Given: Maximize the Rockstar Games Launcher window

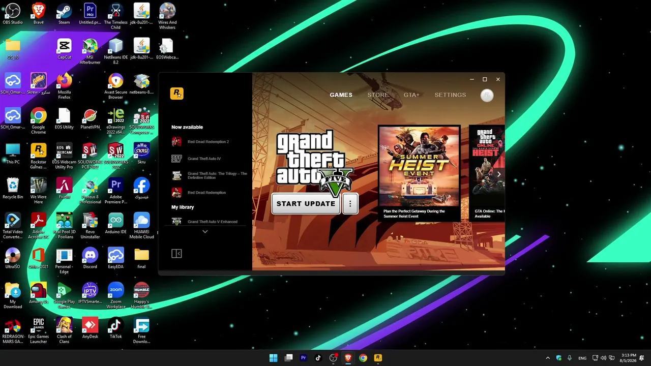Looking at the screenshot, I should click(x=485, y=79).
